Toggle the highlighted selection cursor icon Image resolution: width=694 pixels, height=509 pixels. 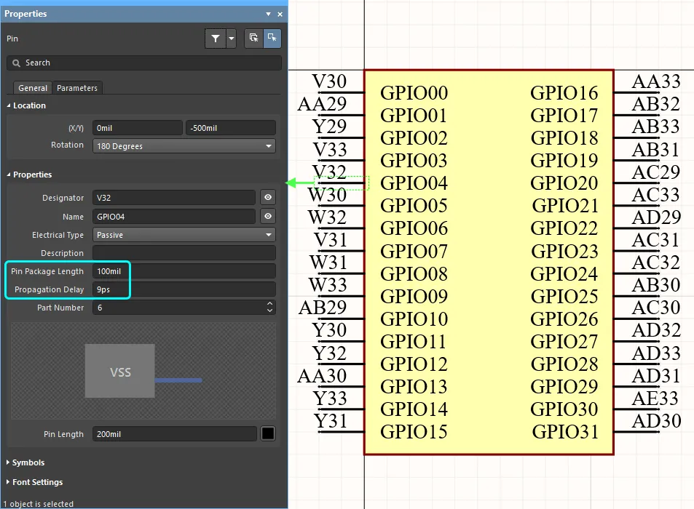coord(272,38)
